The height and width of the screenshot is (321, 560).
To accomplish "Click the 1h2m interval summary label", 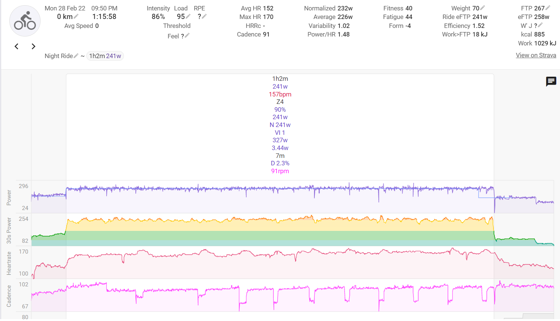I will [280, 79].
